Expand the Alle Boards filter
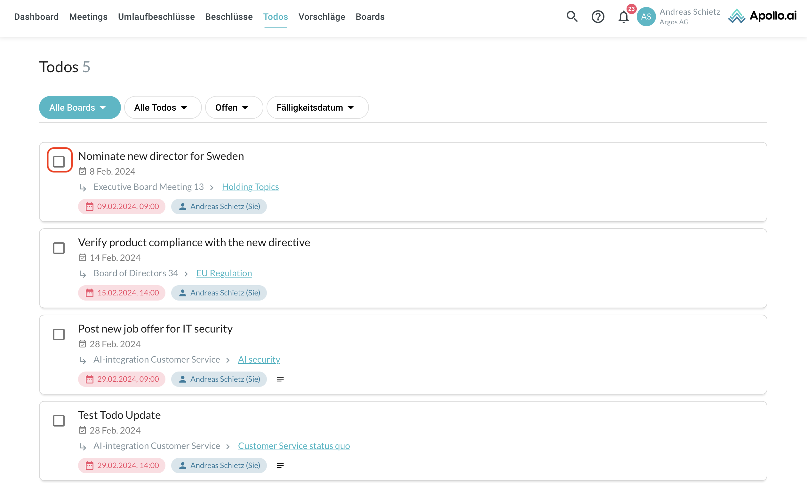This screenshot has width=807, height=486. pos(80,107)
